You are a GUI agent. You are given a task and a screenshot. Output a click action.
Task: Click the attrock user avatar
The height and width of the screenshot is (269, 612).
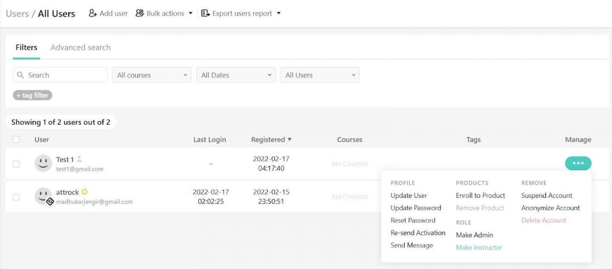(x=43, y=196)
